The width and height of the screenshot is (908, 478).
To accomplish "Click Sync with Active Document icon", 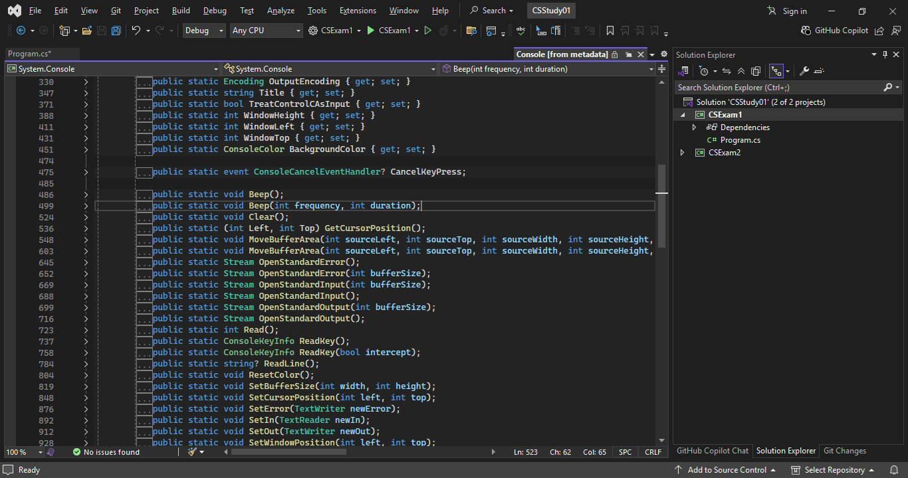I will (727, 71).
